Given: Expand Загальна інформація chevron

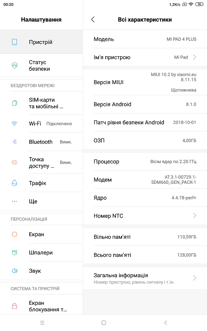Looking at the screenshot, I should (195, 278).
